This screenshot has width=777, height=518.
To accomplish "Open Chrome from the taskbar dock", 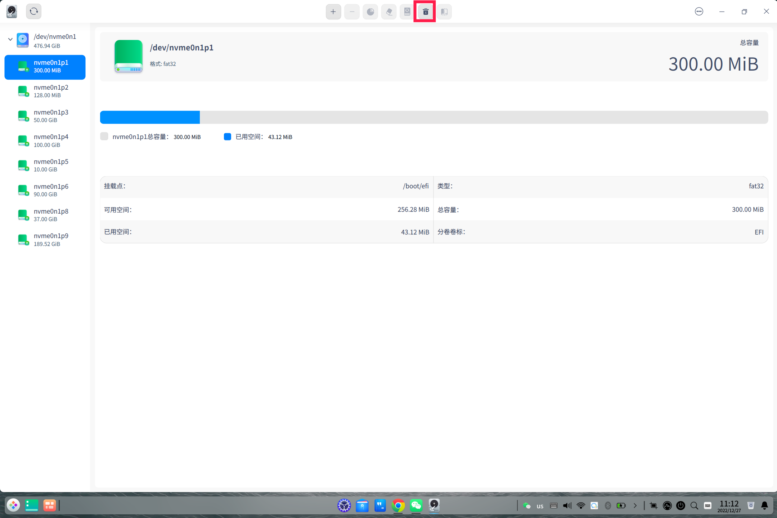I will click(x=398, y=505).
